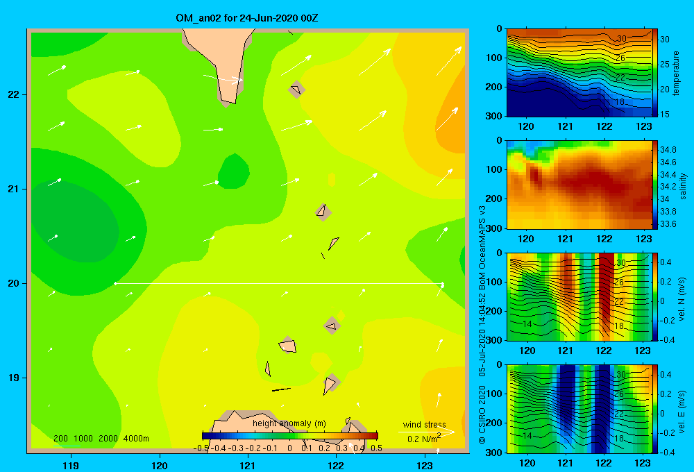694x472 pixels.
Task: Click the vertical 'salinity' axis label
Action: pos(682,186)
